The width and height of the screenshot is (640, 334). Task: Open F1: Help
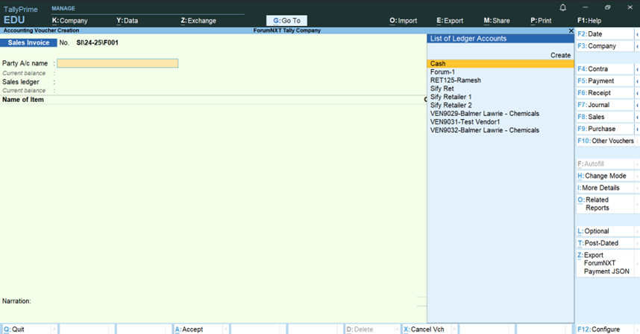coord(589,21)
